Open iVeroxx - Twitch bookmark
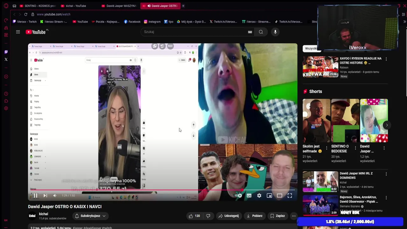Viewport: 407px width, 229px height. pos(24,22)
